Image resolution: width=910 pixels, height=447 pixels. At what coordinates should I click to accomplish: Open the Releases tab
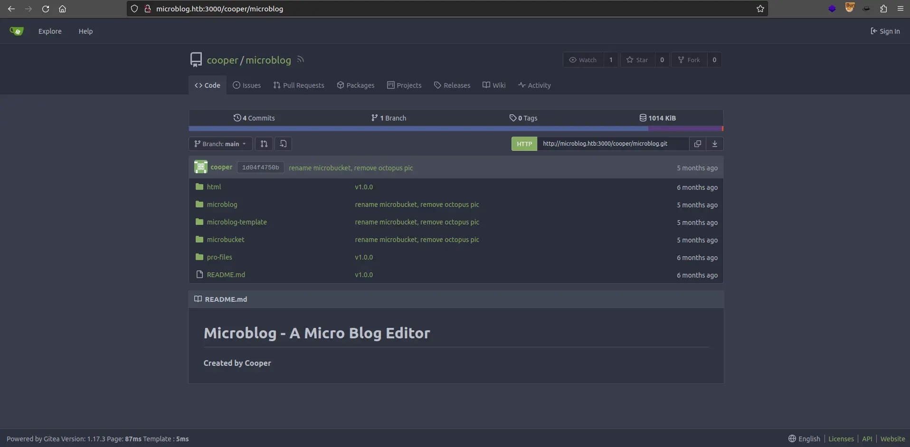point(452,85)
